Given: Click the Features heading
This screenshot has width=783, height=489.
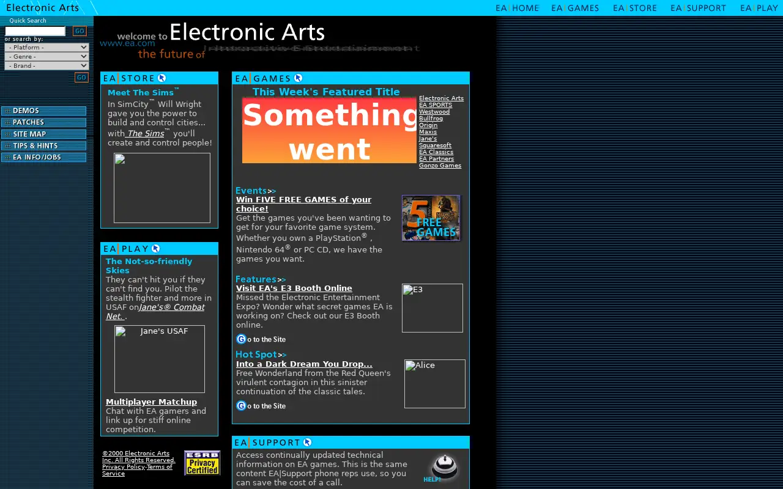Looking at the screenshot, I should click(261, 279).
